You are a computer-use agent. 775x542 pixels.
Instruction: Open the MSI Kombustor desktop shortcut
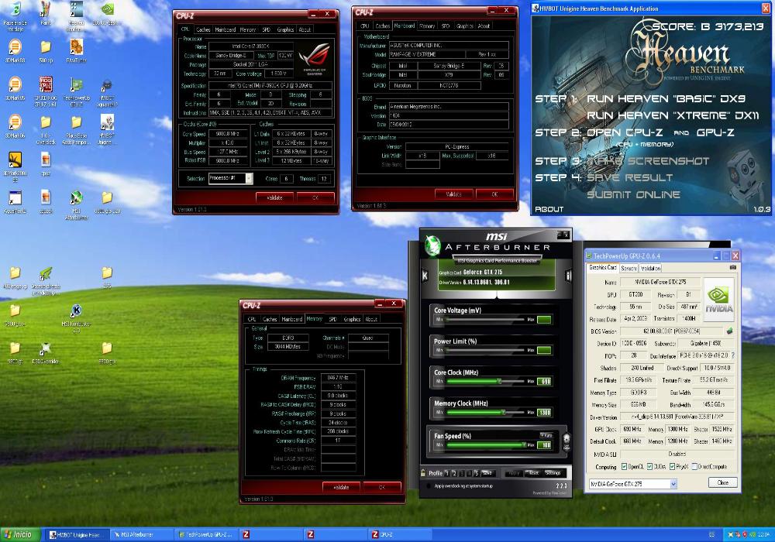[x=76, y=311]
